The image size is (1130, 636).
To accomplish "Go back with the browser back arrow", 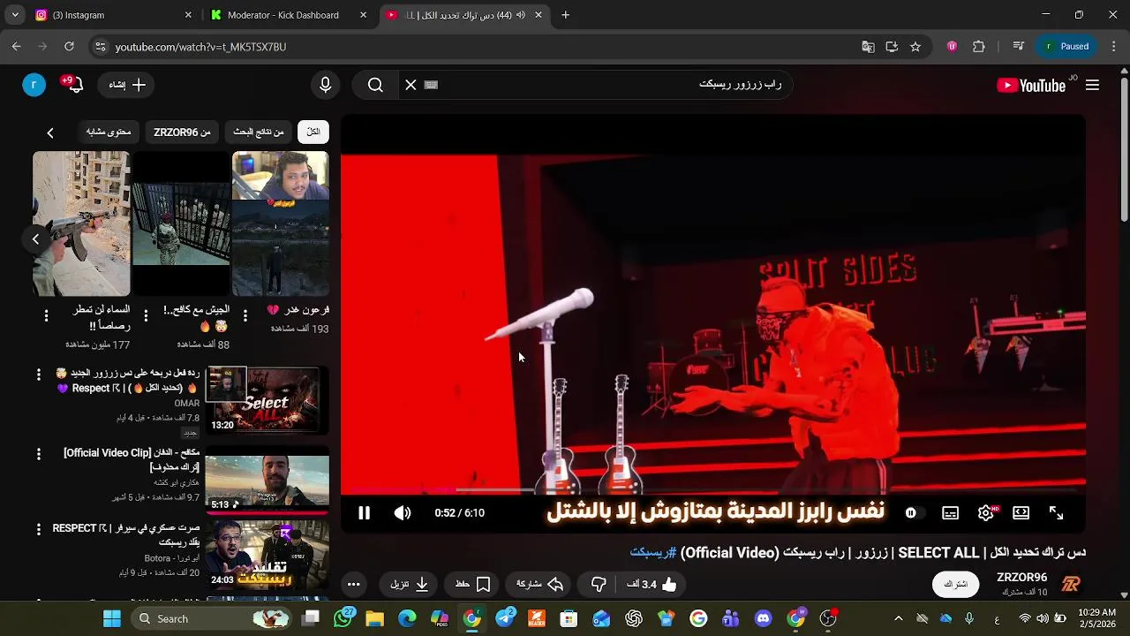I will [17, 47].
